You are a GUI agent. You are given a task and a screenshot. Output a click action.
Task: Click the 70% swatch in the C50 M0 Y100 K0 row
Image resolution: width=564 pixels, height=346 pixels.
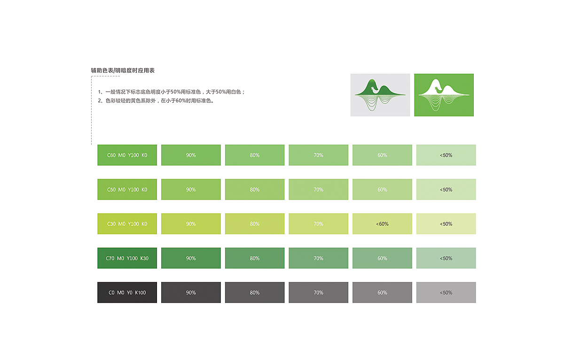click(319, 189)
